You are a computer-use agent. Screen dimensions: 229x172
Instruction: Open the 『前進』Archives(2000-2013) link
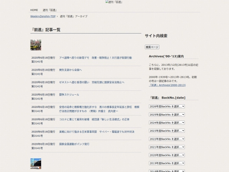pyautogui.click(x=167, y=85)
